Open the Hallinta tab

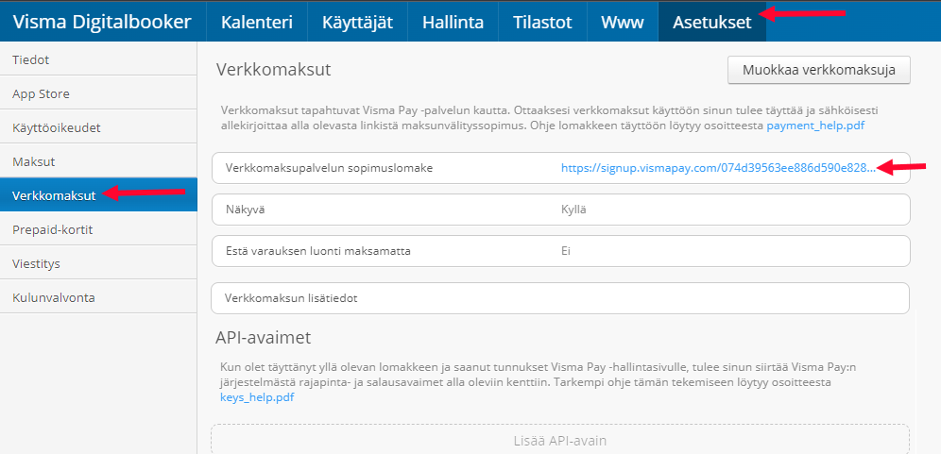pyautogui.click(x=453, y=23)
